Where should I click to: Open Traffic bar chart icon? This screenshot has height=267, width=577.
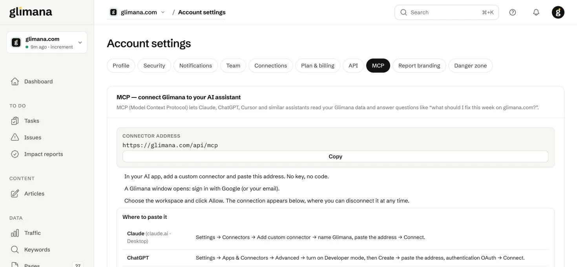15,233
